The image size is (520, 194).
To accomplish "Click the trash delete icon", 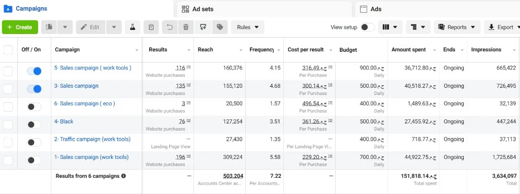I will [186, 27].
